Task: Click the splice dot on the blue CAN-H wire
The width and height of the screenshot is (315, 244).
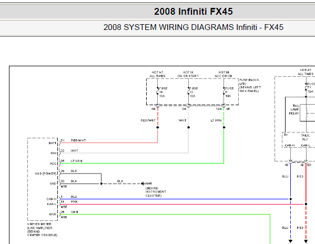Action: 290,199
